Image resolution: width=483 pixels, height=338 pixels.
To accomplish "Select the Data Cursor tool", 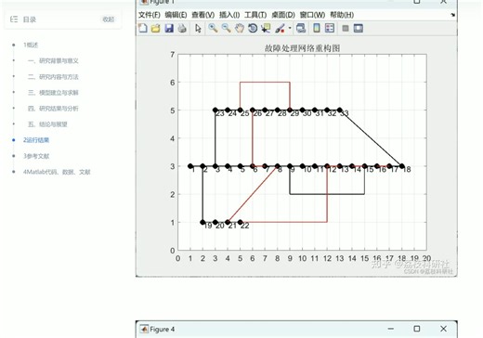I will click(x=266, y=29).
